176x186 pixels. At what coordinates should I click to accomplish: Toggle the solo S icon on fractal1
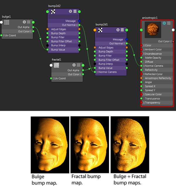[74, 65]
